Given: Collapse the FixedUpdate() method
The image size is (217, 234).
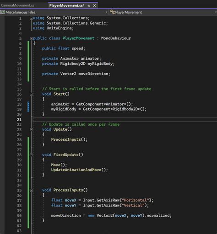Looking at the screenshot, I should (31, 155).
